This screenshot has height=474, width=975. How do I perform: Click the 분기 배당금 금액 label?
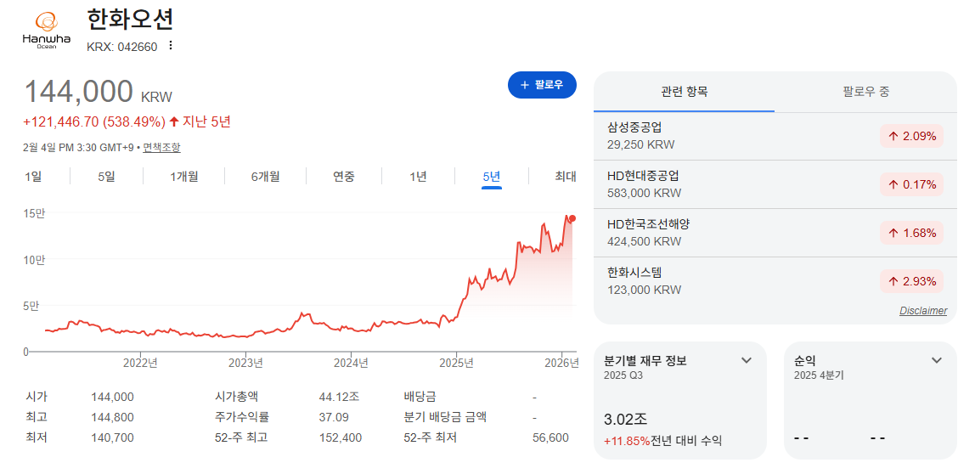[x=445, y=417]
